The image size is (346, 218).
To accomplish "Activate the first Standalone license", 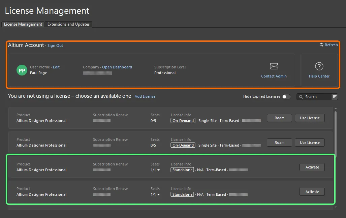I will [312, 167].
